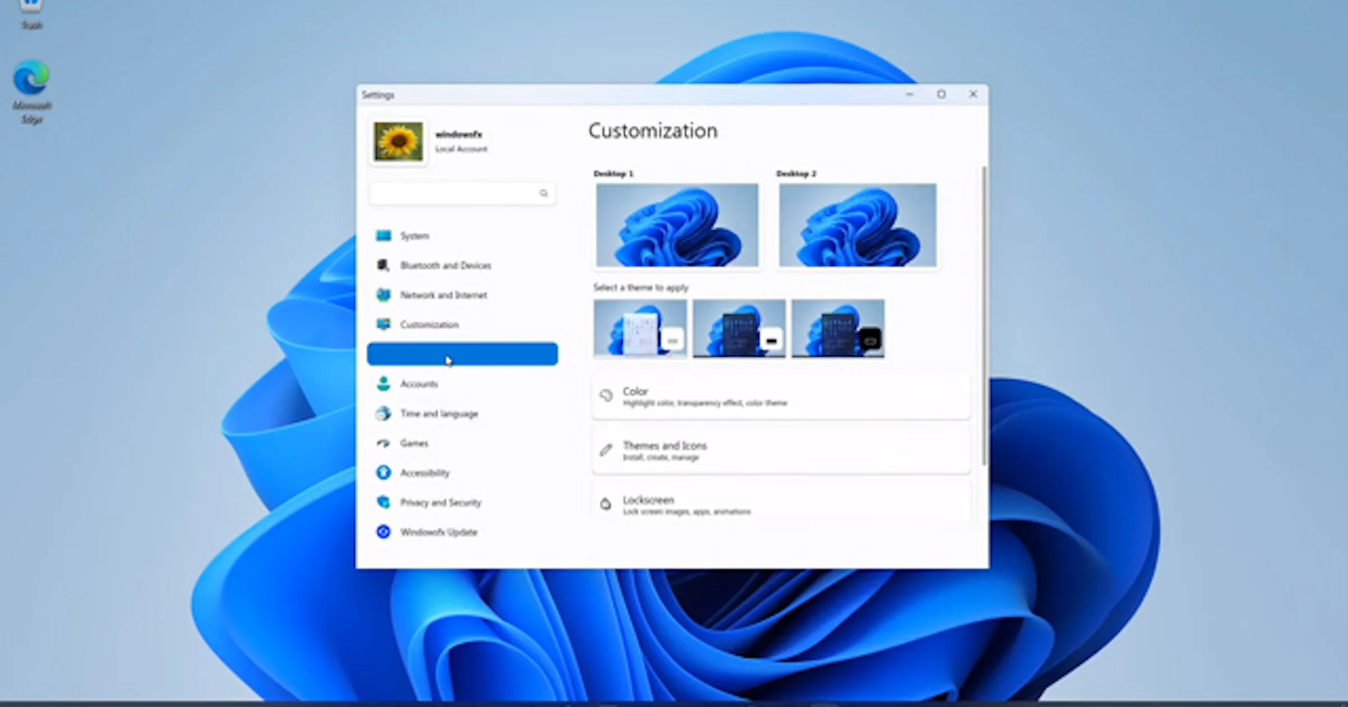Go to Bluetooth and Devices
Screen dimensions: 1348x707
[462, 265]
